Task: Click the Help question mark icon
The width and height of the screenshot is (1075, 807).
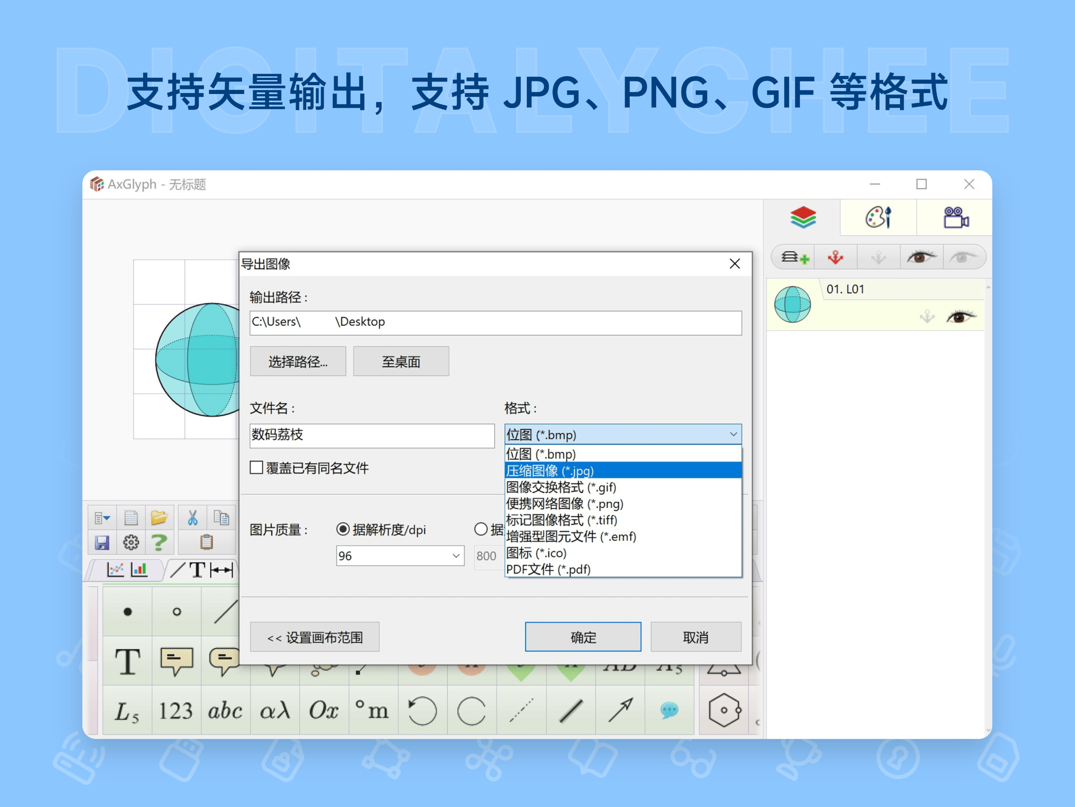Action: pyautogui.click(x=160, y=543)
